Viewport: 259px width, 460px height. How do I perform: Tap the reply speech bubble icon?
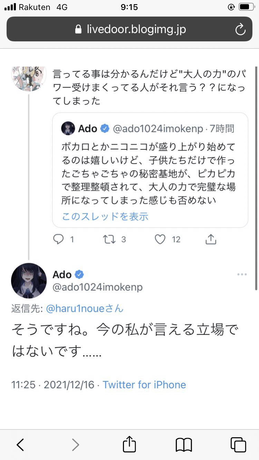pyautogui.click(x=59, y=239)
